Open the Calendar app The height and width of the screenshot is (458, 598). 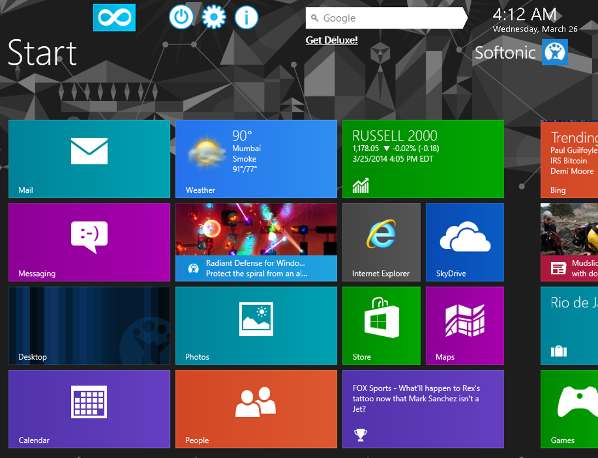click(89, 409)
